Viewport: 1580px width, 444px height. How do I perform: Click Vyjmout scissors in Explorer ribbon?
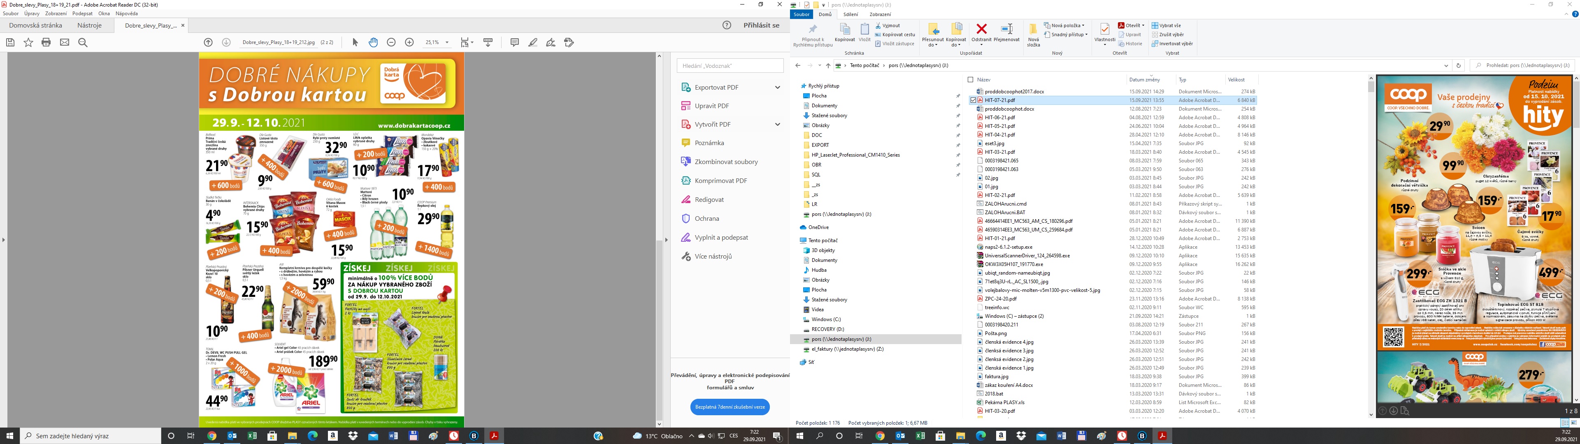coord(888,26)
